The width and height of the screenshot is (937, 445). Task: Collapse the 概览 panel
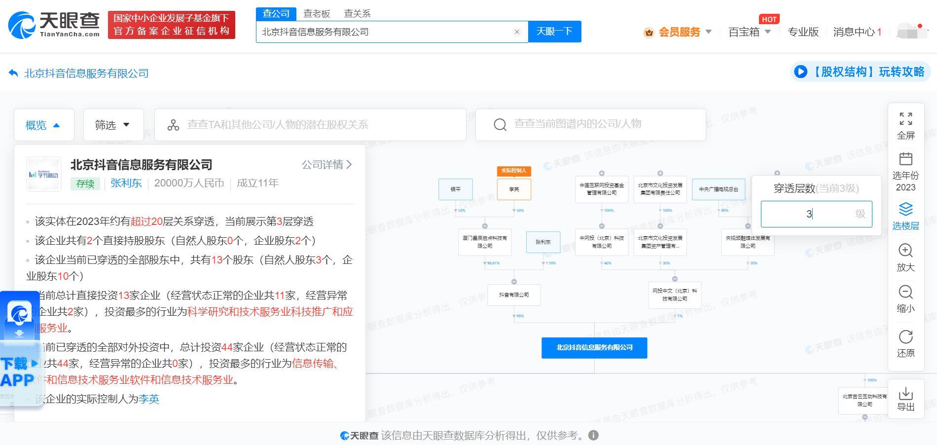(x=44, y=125)
